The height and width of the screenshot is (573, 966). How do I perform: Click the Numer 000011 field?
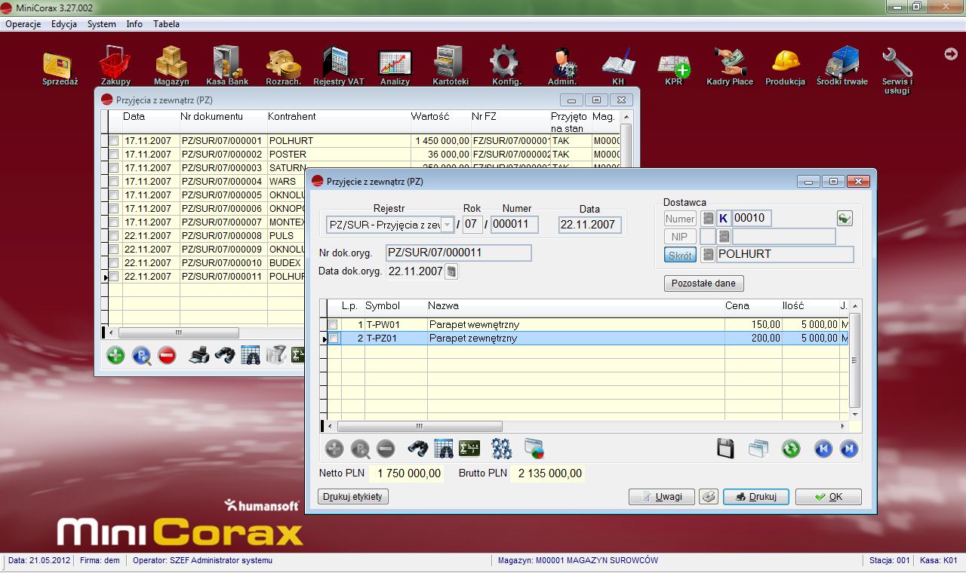pos(515,225)
